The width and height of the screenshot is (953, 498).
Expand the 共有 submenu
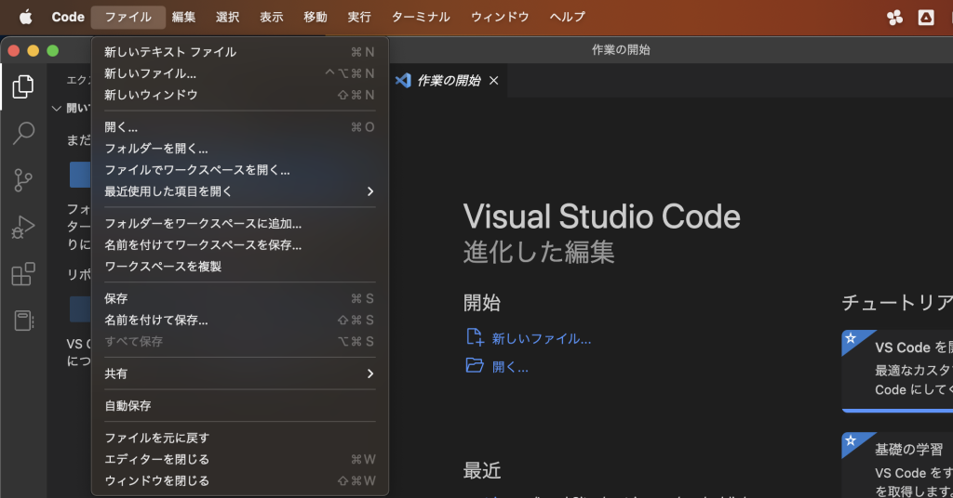click(239, 373)
